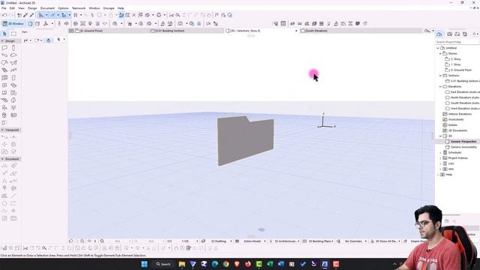Open File Explorer from the taskbar
Viewport: 480px width, 270px height.
181,264
